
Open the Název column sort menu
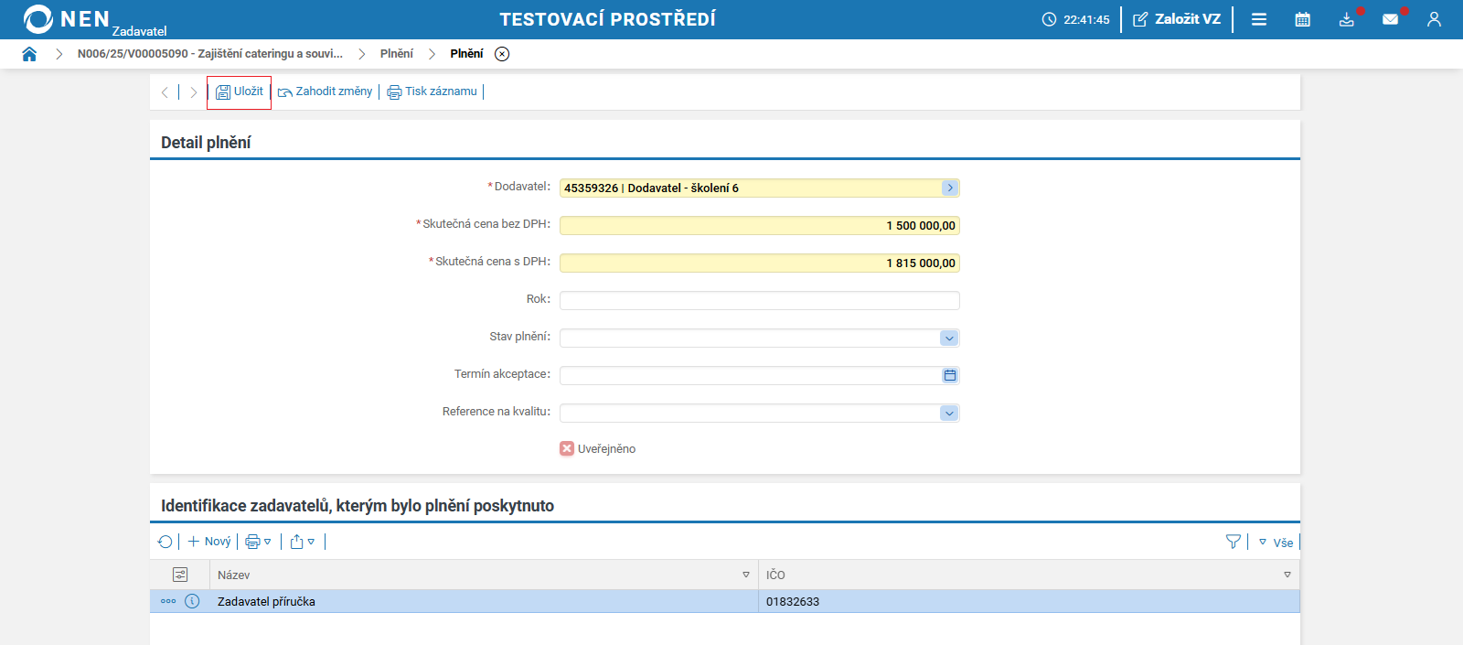tap(746, 575)
